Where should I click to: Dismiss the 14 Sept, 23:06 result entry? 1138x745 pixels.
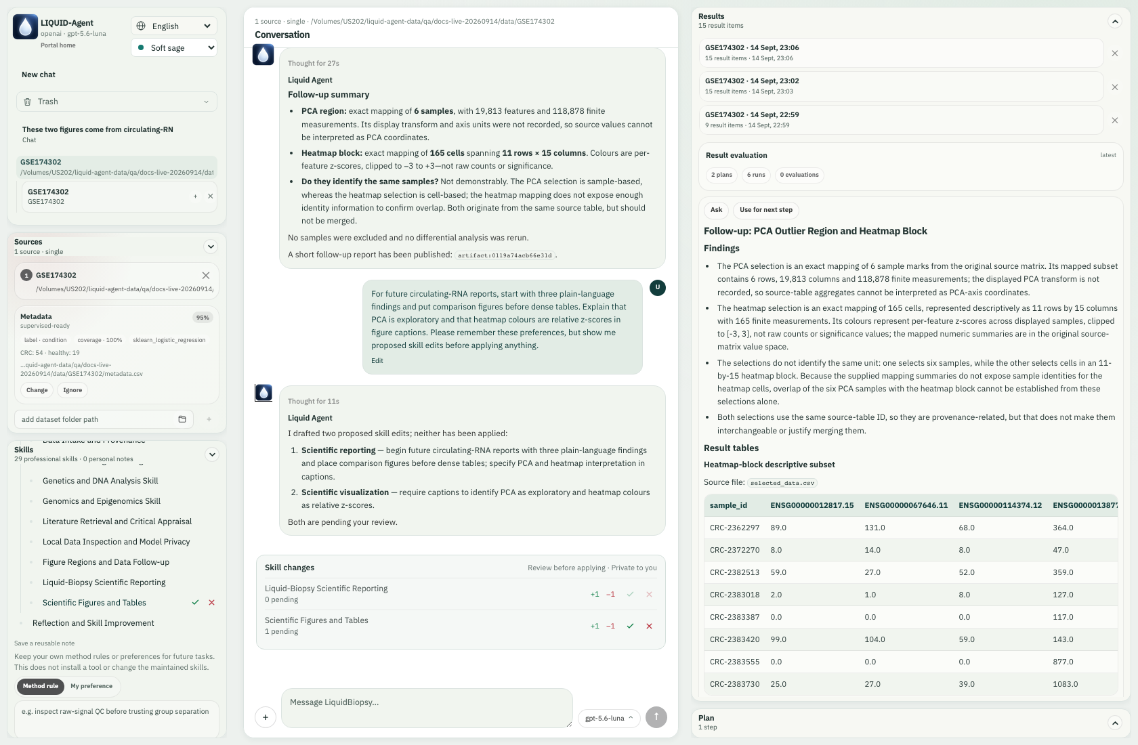[x=1115, y=53]
